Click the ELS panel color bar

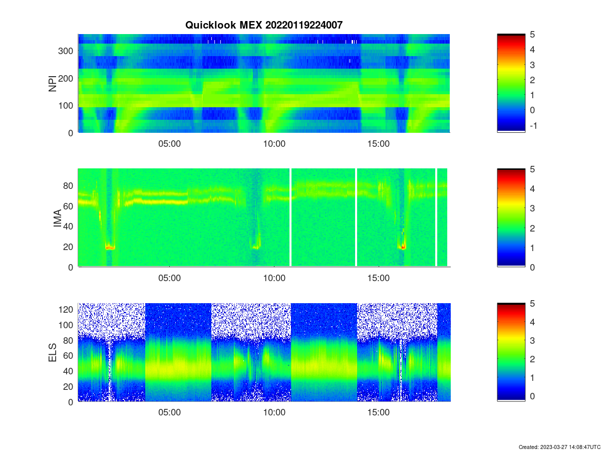pos(511,352)
